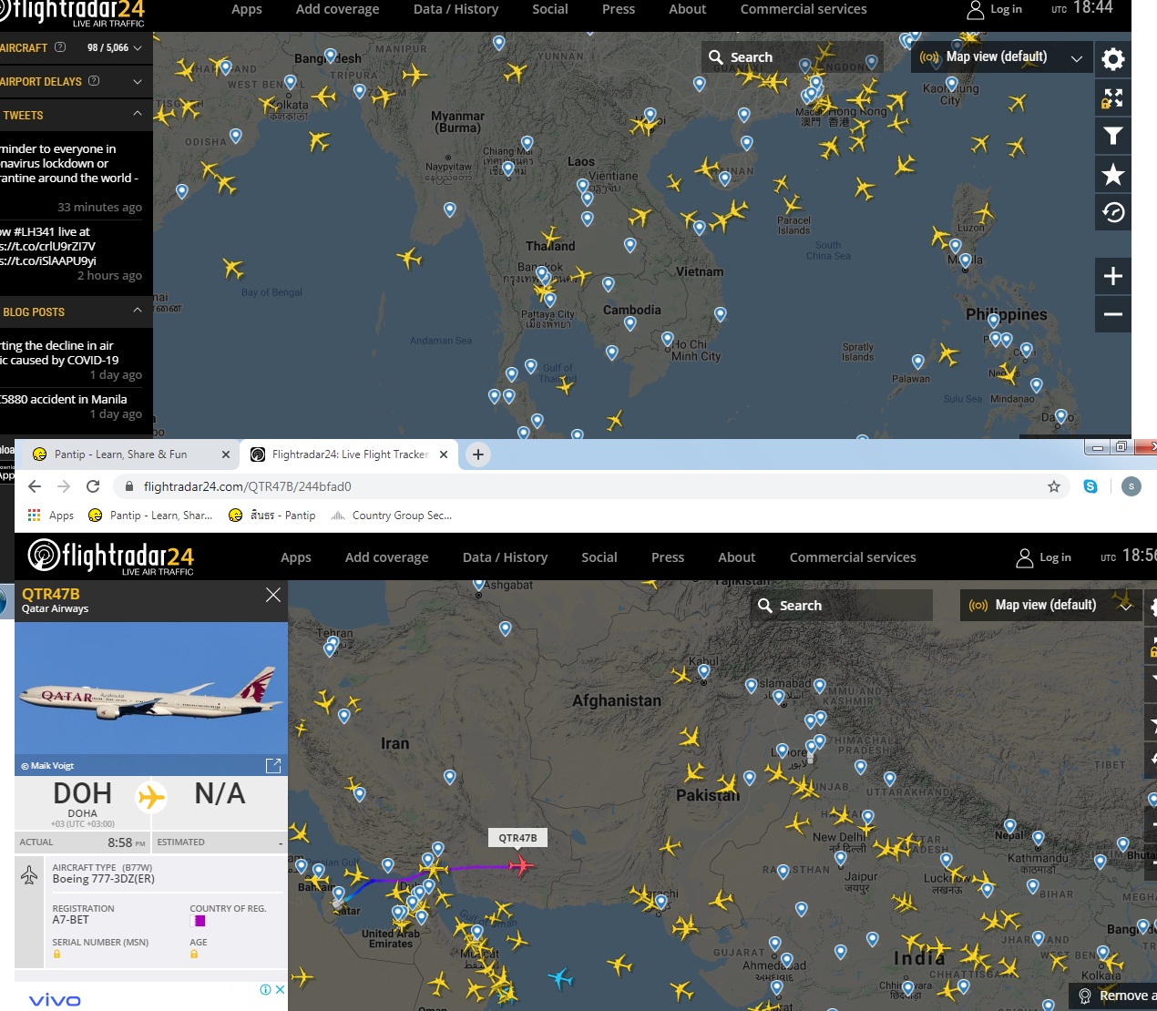Open Country Group Sec... bookmark
Image resolution: width=1157 pixels, height=1011 pixels.
pos(392,516)
